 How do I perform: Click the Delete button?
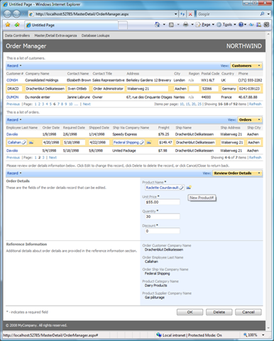(x=219, y=312)
